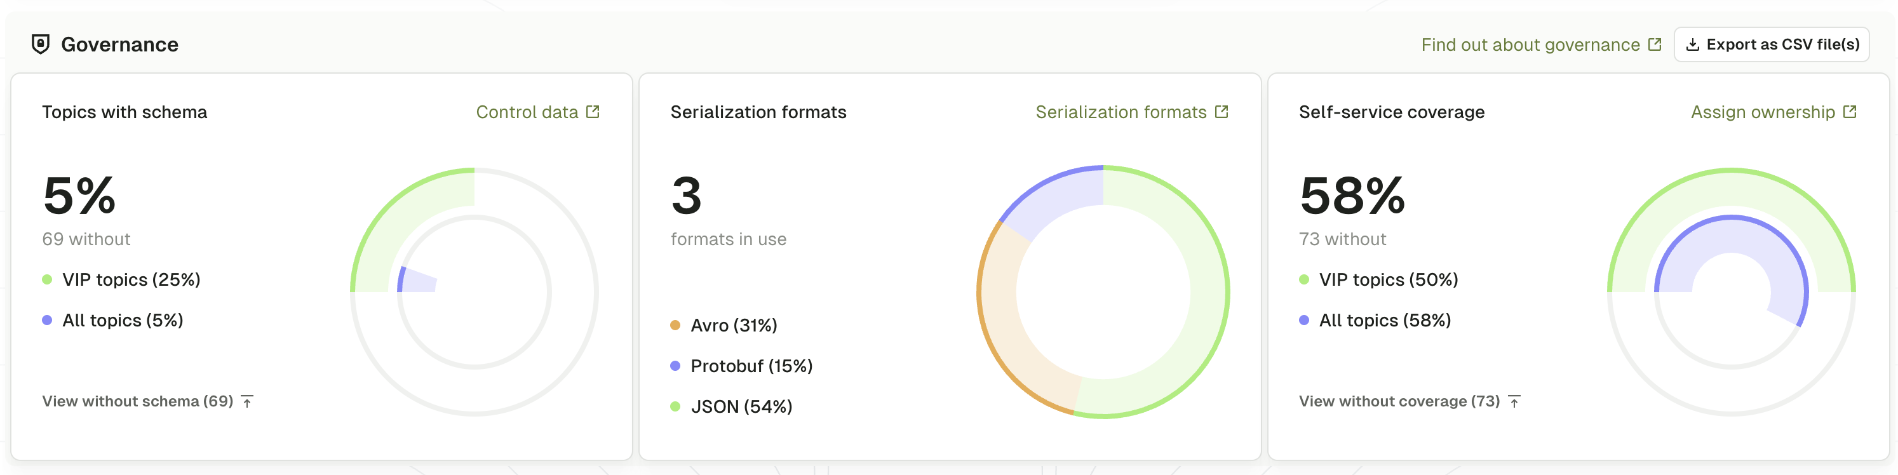The width and height of the screenshot is (1898, 475).
Task: Click the arrow icon beside View without coverage
Action: (x=1515, y=401)
